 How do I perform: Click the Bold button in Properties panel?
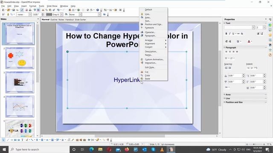coord(226,34)
